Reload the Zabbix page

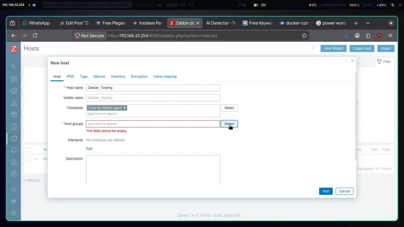(35, 35)
